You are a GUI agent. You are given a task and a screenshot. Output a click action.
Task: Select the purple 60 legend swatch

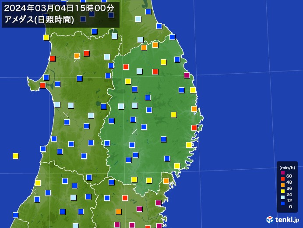point(283,173)
